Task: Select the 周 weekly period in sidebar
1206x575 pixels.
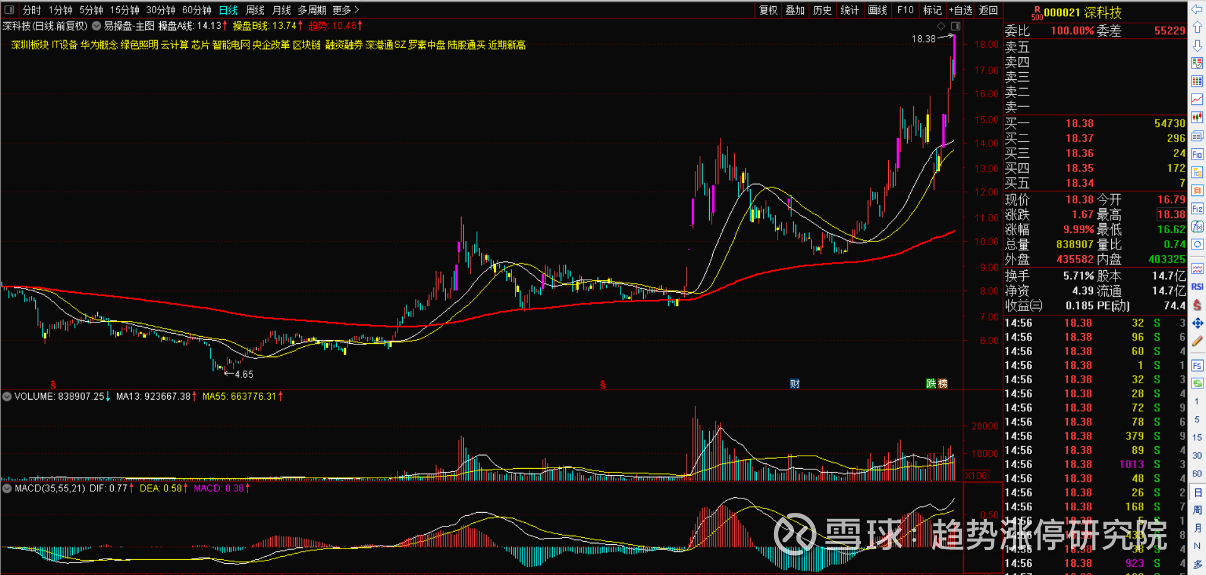Action: [1197, 510]
